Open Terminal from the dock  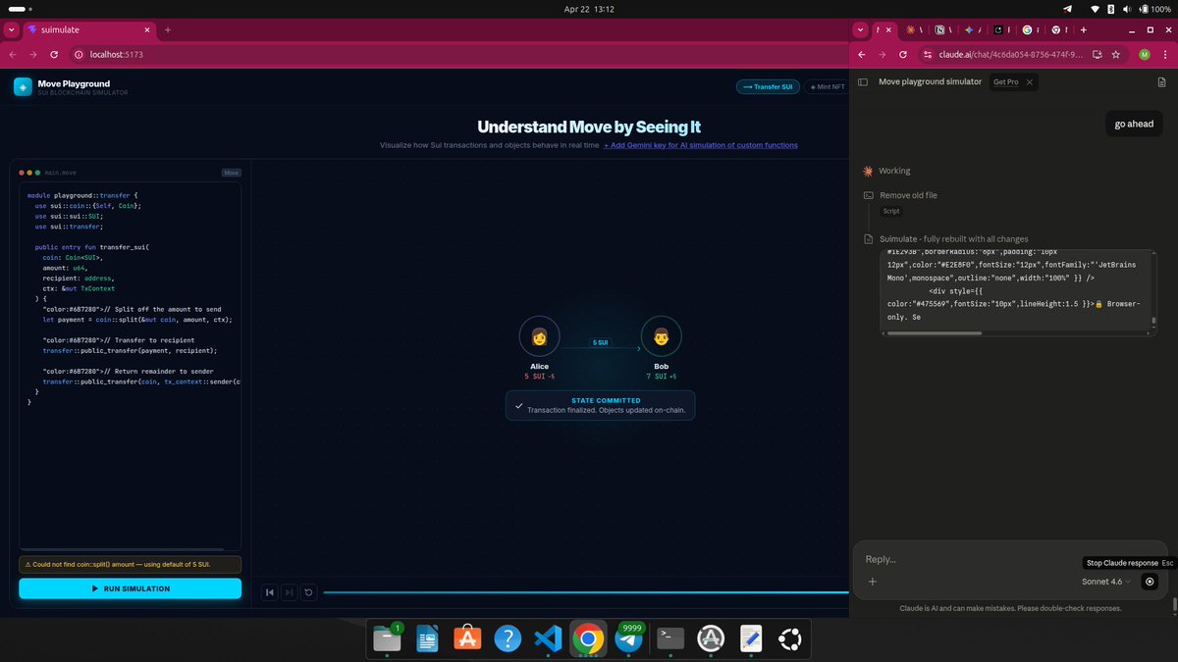(x=670, y=639)
